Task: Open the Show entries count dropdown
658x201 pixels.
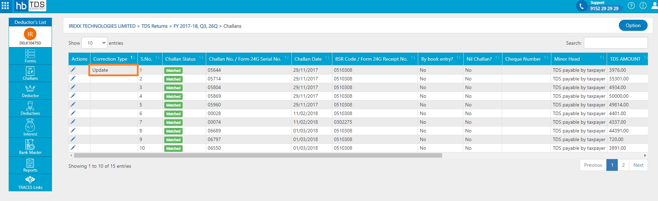Action: pyautogui.click(x=94, y=43)
